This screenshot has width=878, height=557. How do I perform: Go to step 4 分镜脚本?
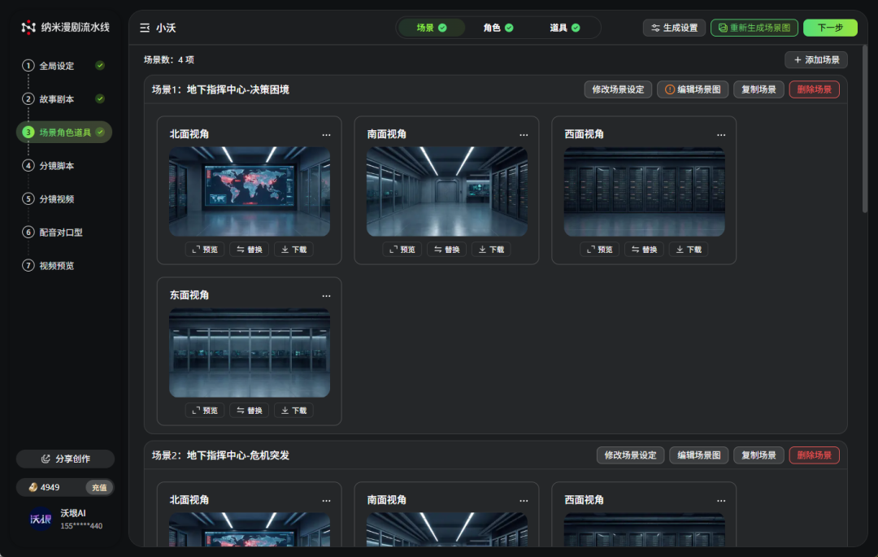click(x=57, y=166)
